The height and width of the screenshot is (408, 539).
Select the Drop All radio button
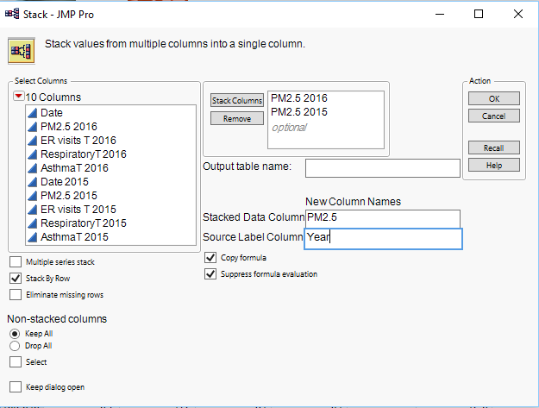coord(15,345)
